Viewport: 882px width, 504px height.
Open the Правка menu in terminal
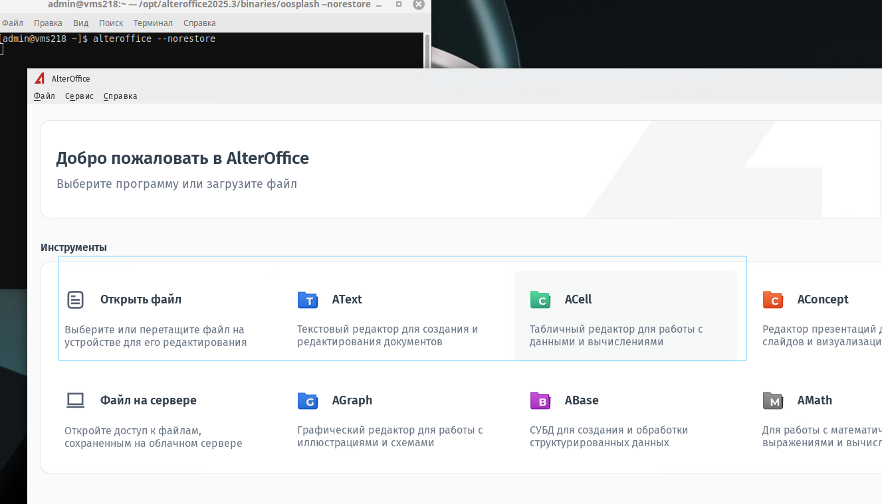(x=48, y=23)
